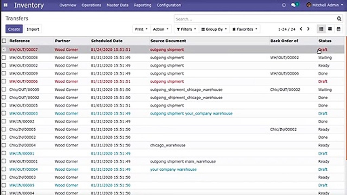Switch to list view icon
This screenshot has width=347, height=195.
pos(321,29)
